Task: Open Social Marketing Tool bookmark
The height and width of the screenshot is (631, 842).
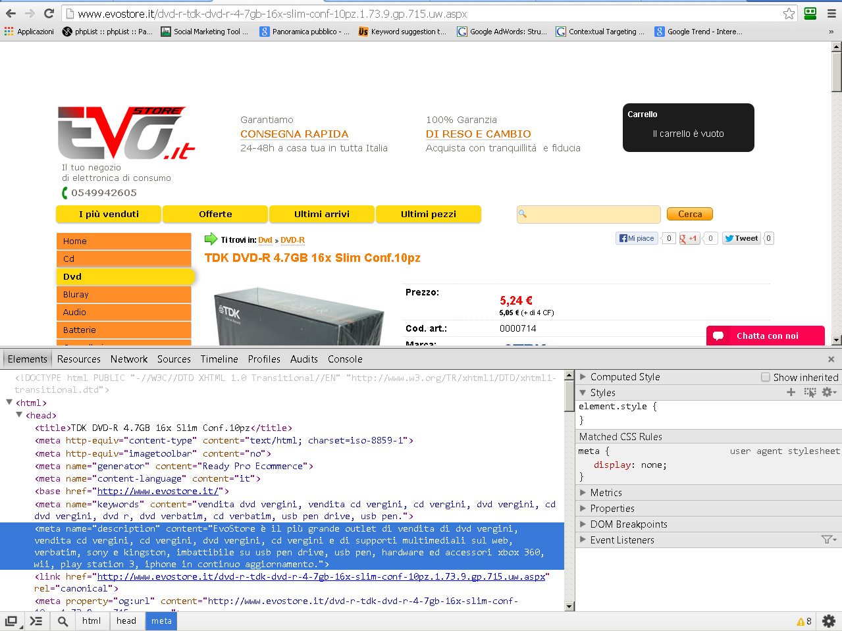Action: click(205, 31)
